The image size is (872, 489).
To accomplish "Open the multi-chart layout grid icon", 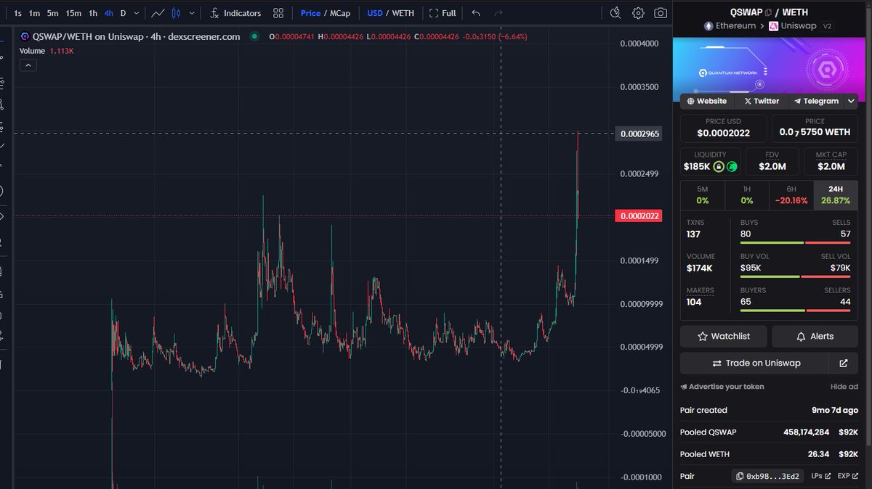I will click(x=278, y=12).
